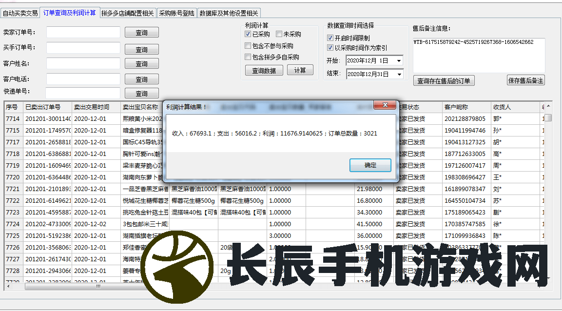
Task: Click the 查询数据 button
Action: coord(264,71)
